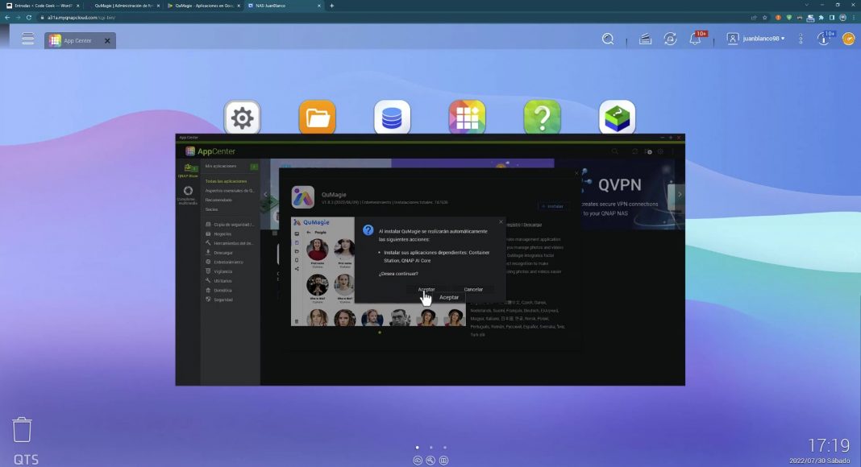Open Mis aplicaciones in App Center sidebar

(x=220, y=166)
